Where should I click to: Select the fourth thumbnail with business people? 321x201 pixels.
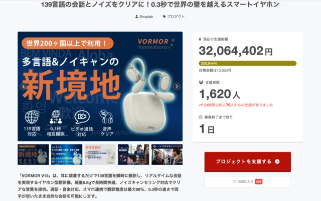point(133,154)
